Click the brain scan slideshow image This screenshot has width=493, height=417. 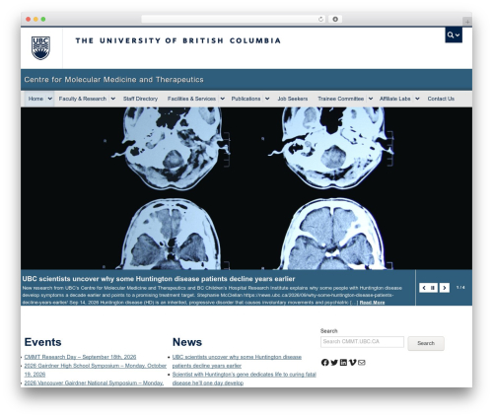[x=246, y=188]
